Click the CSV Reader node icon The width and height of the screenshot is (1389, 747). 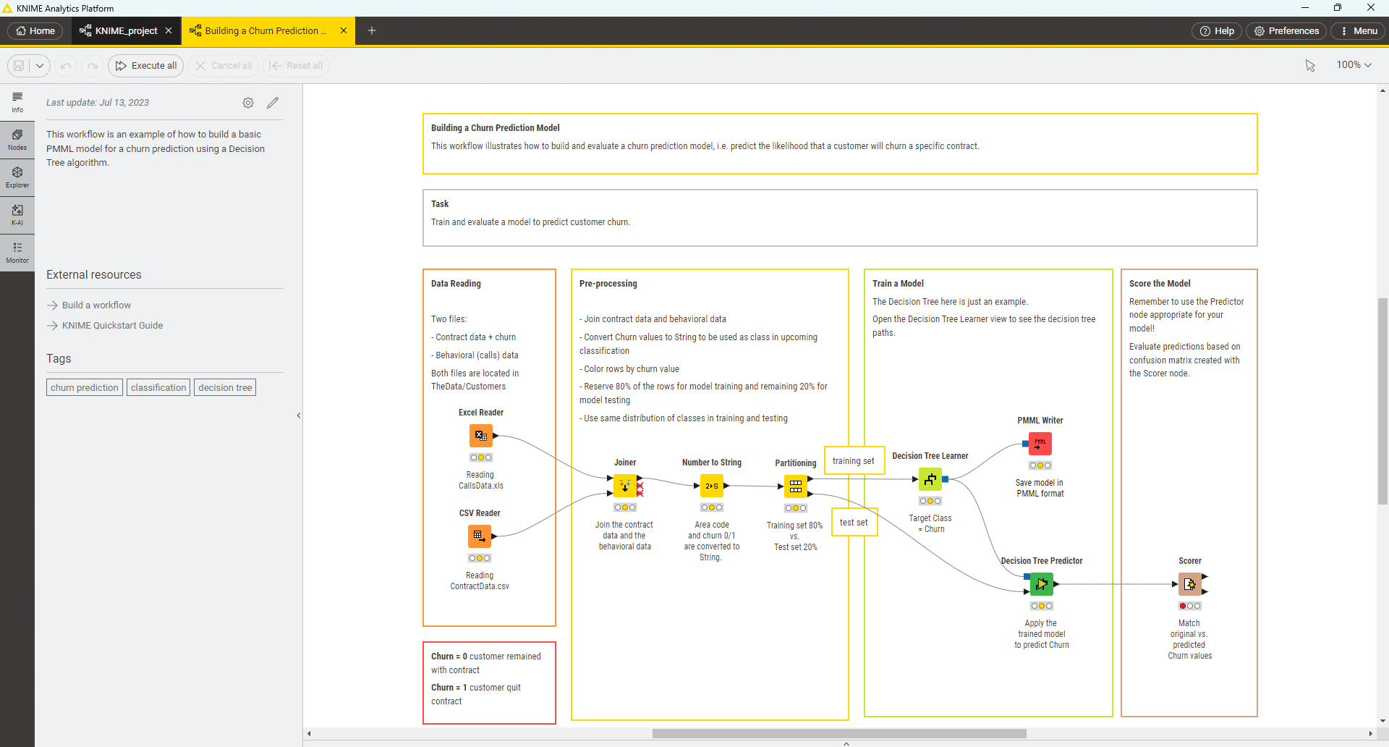[x=480, y=536]
